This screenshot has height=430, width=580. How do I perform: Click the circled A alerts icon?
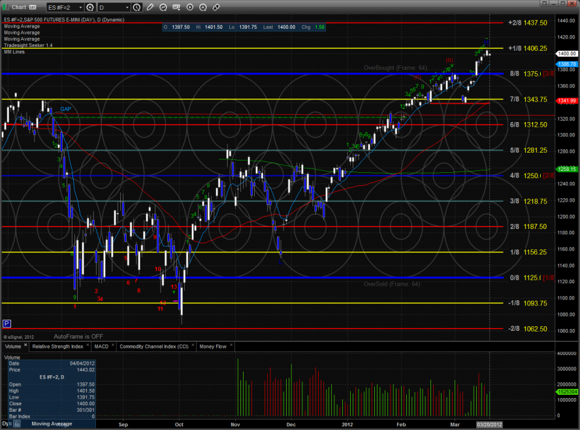point(202,7)
